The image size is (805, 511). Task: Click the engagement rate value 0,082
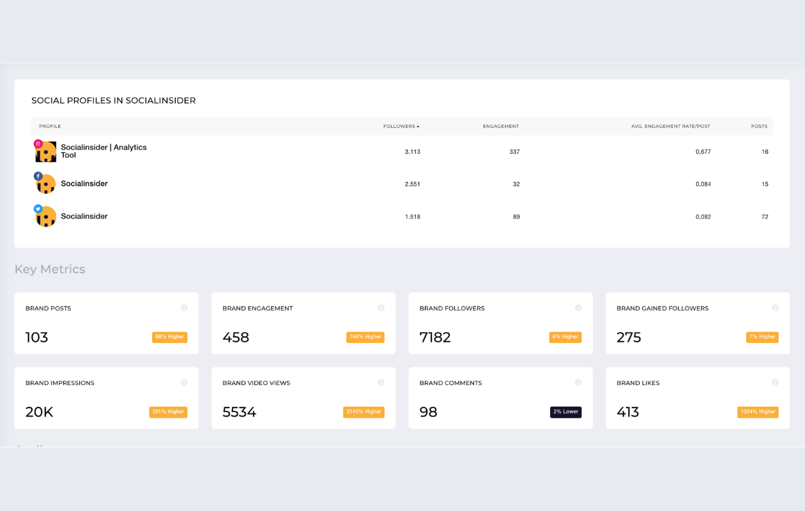pos(703,217)
